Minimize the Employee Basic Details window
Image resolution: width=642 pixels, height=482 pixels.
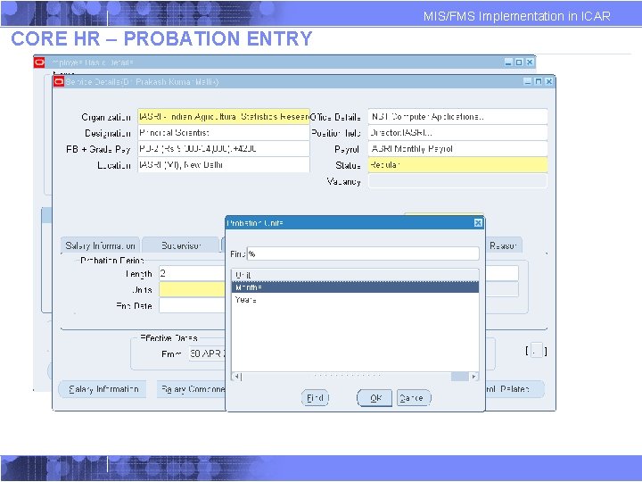point(508,62)
